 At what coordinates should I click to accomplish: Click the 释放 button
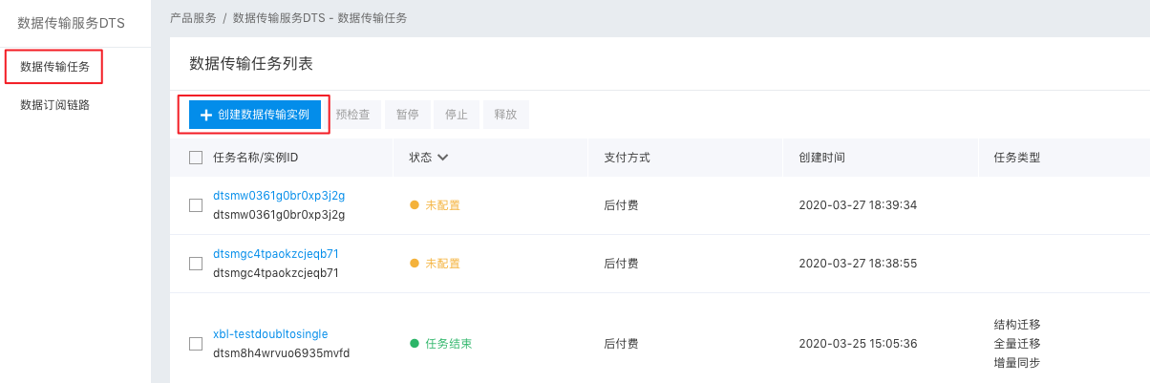coord(505,115)
